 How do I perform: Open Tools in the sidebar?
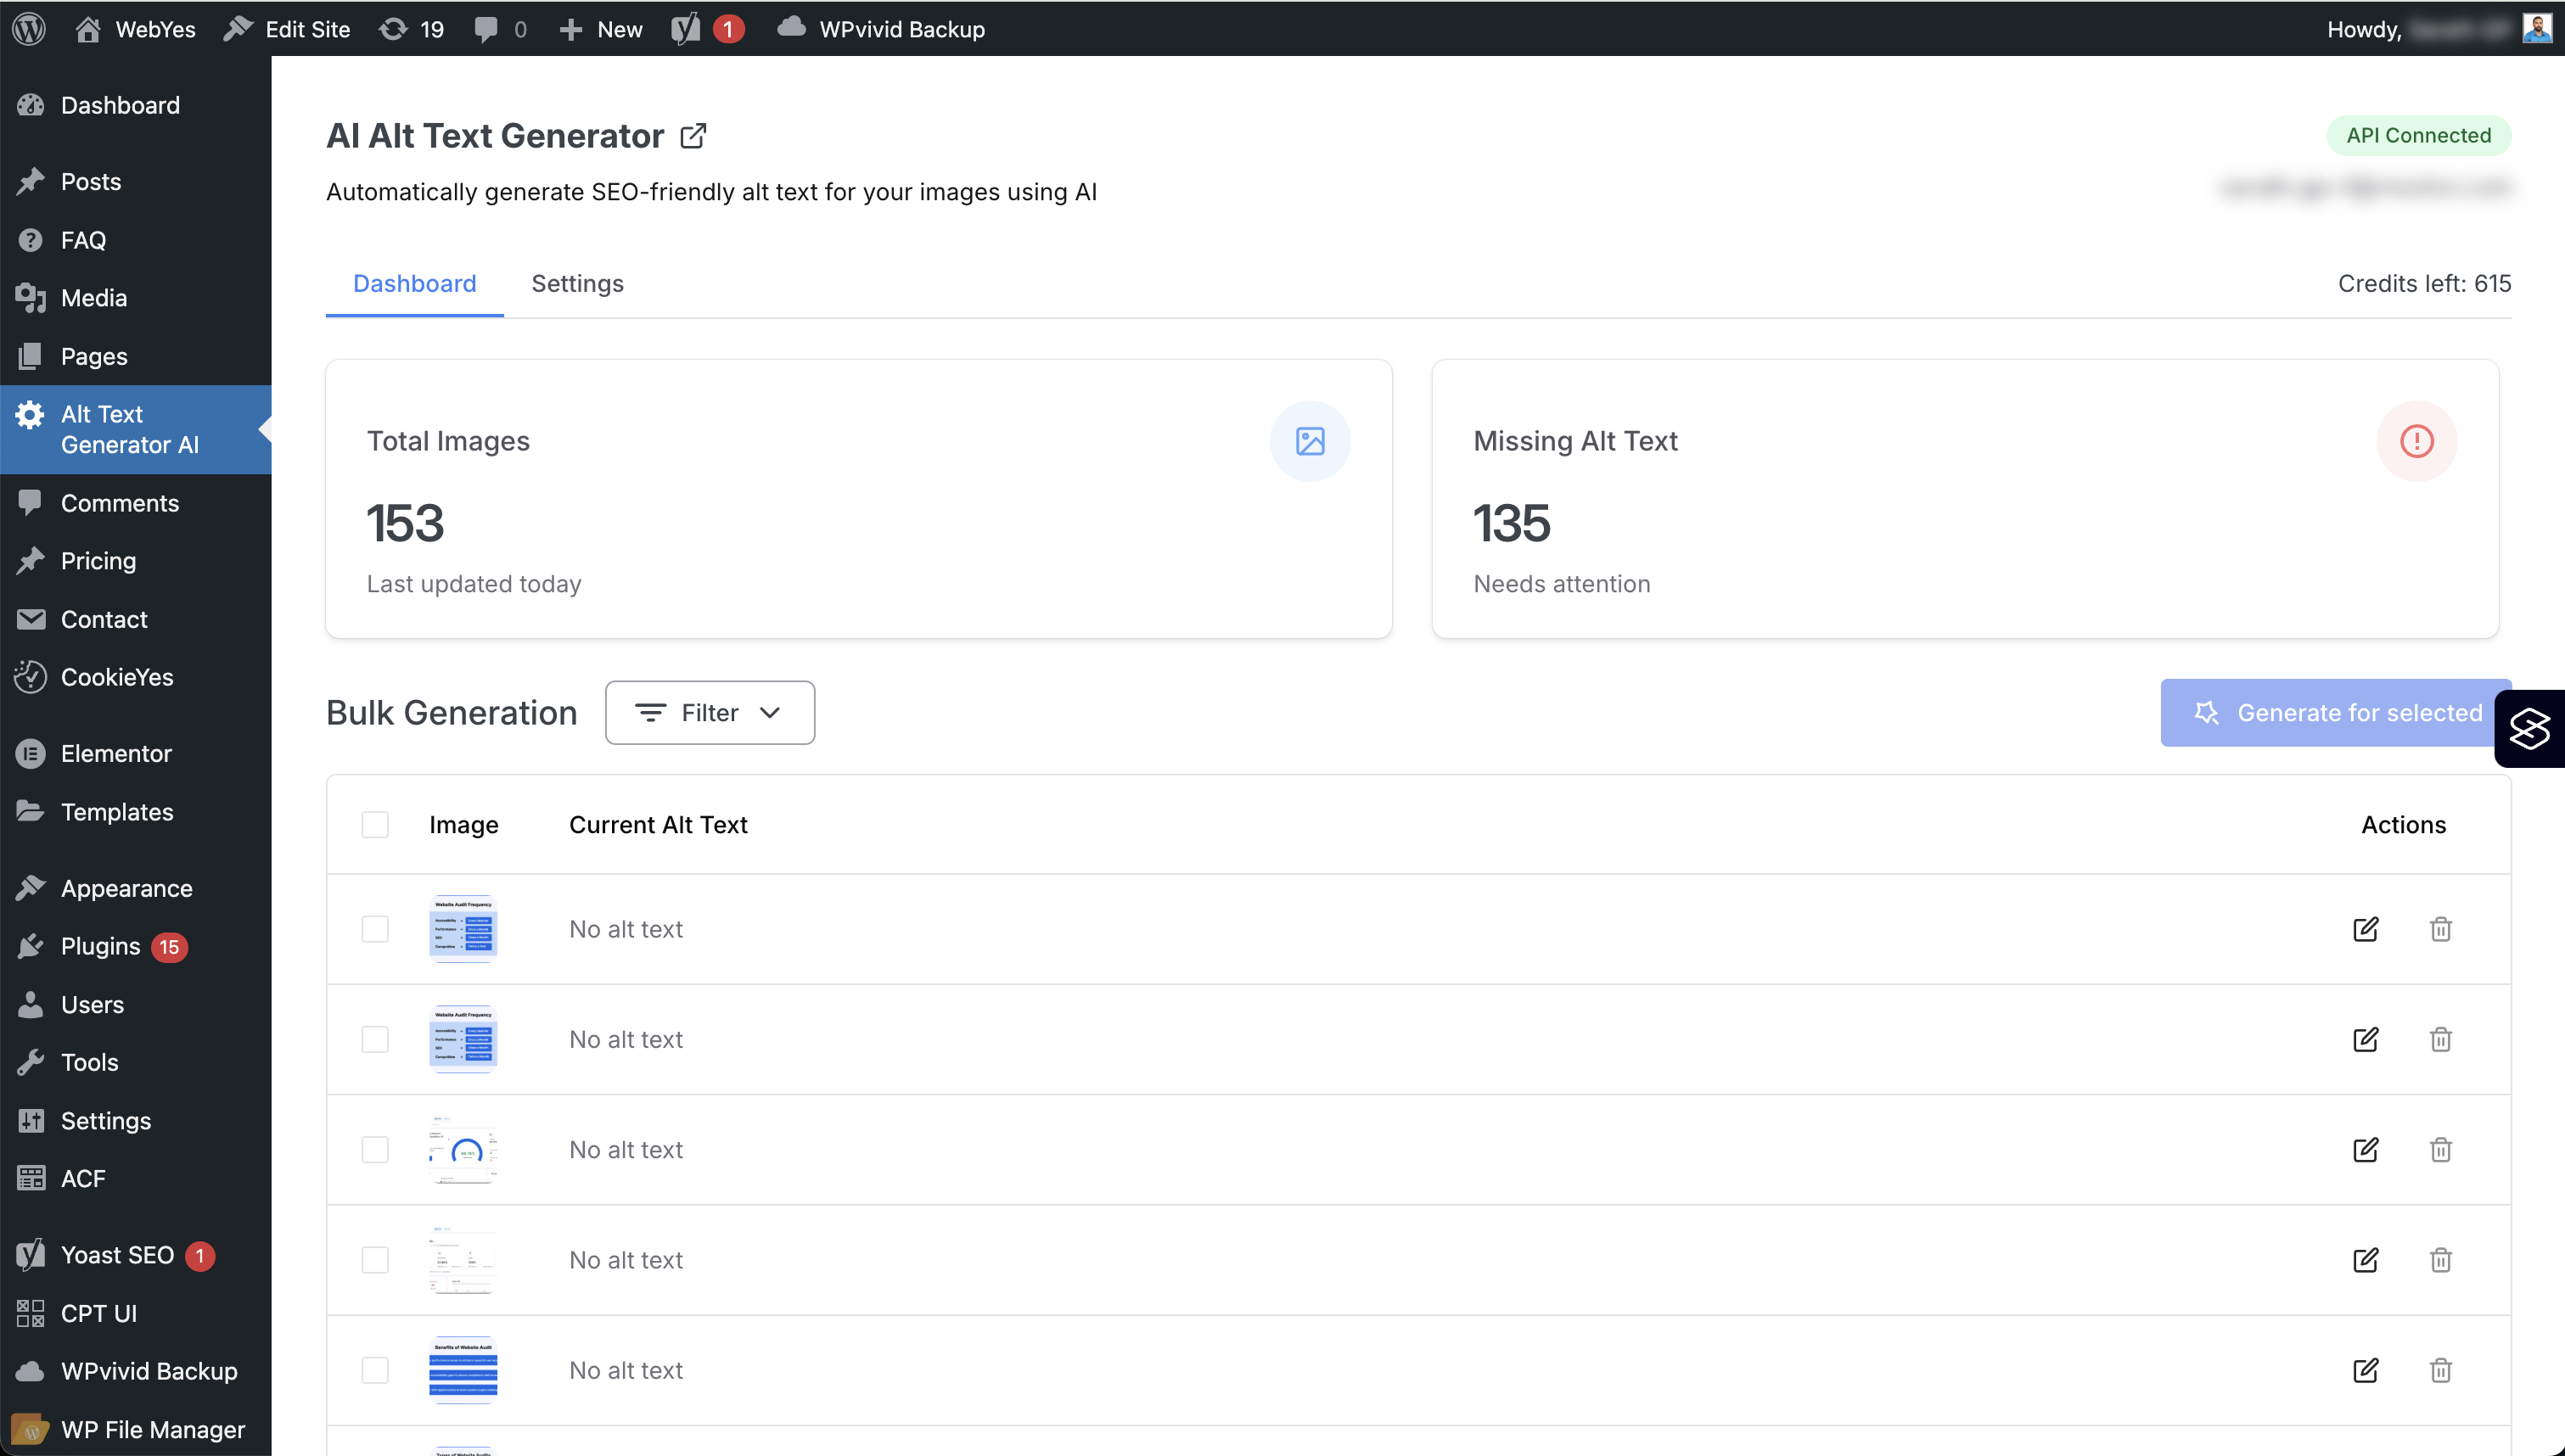(x=136, y=1062)
